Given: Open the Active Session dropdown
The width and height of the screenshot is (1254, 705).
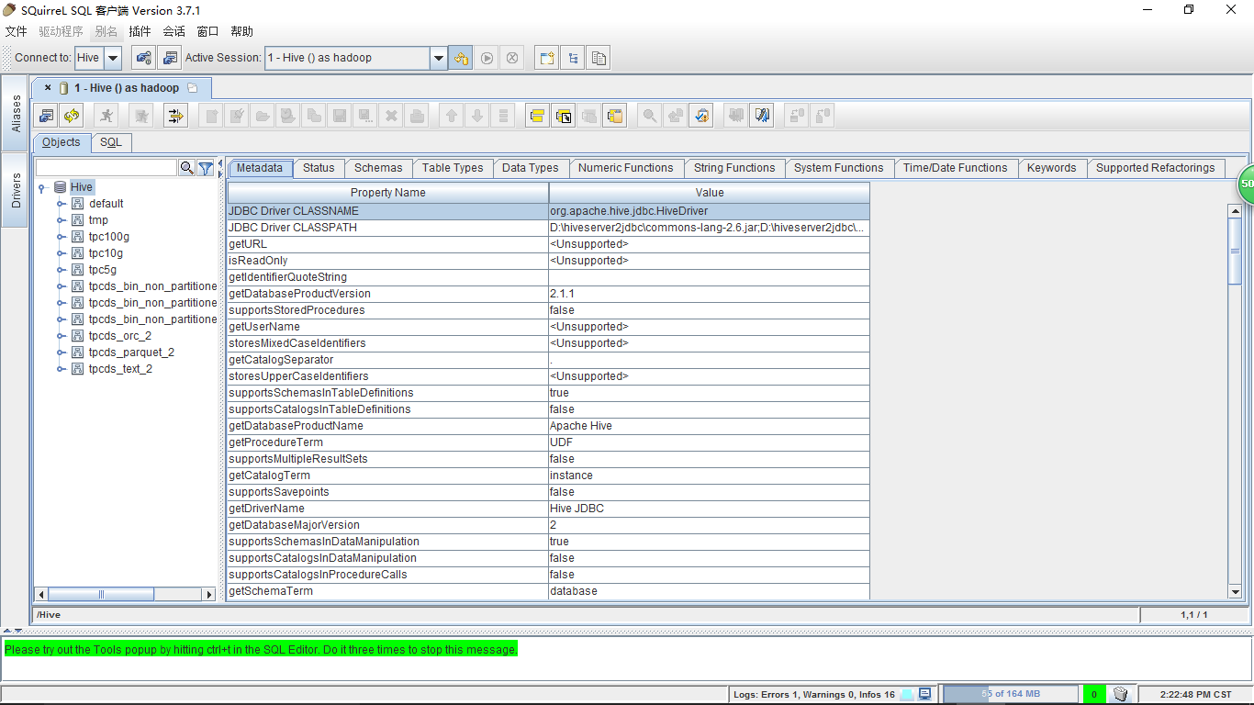Looking at the screenshot, I should point(438,58).
